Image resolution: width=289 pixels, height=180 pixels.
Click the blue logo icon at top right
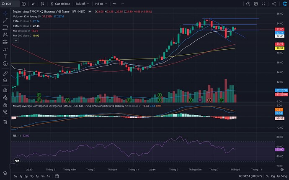tap(284, 4)
